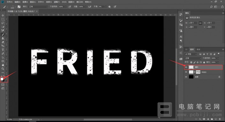Image resolution: width=225 pixels, height=122 pixels.
Task: Filter layers by shape layer icon
Action: coord(211,54)
